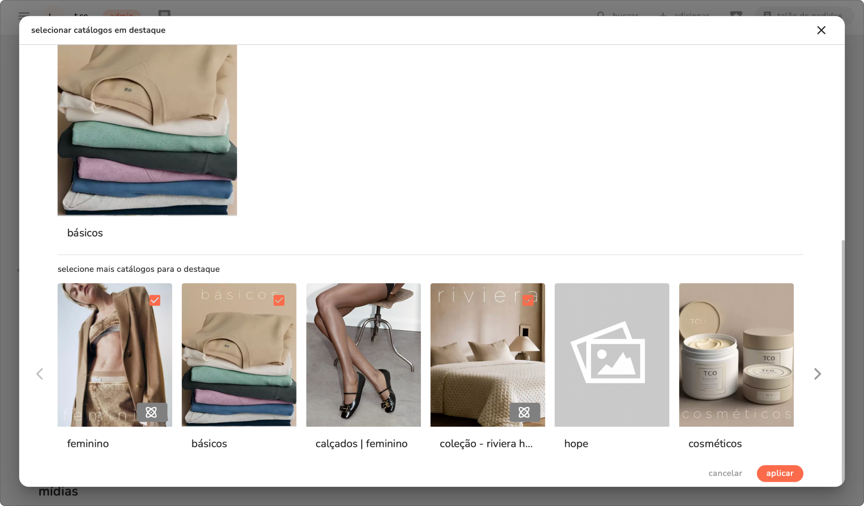
Task: Click the coleção - riviera h... label
Action: (486, 444)
